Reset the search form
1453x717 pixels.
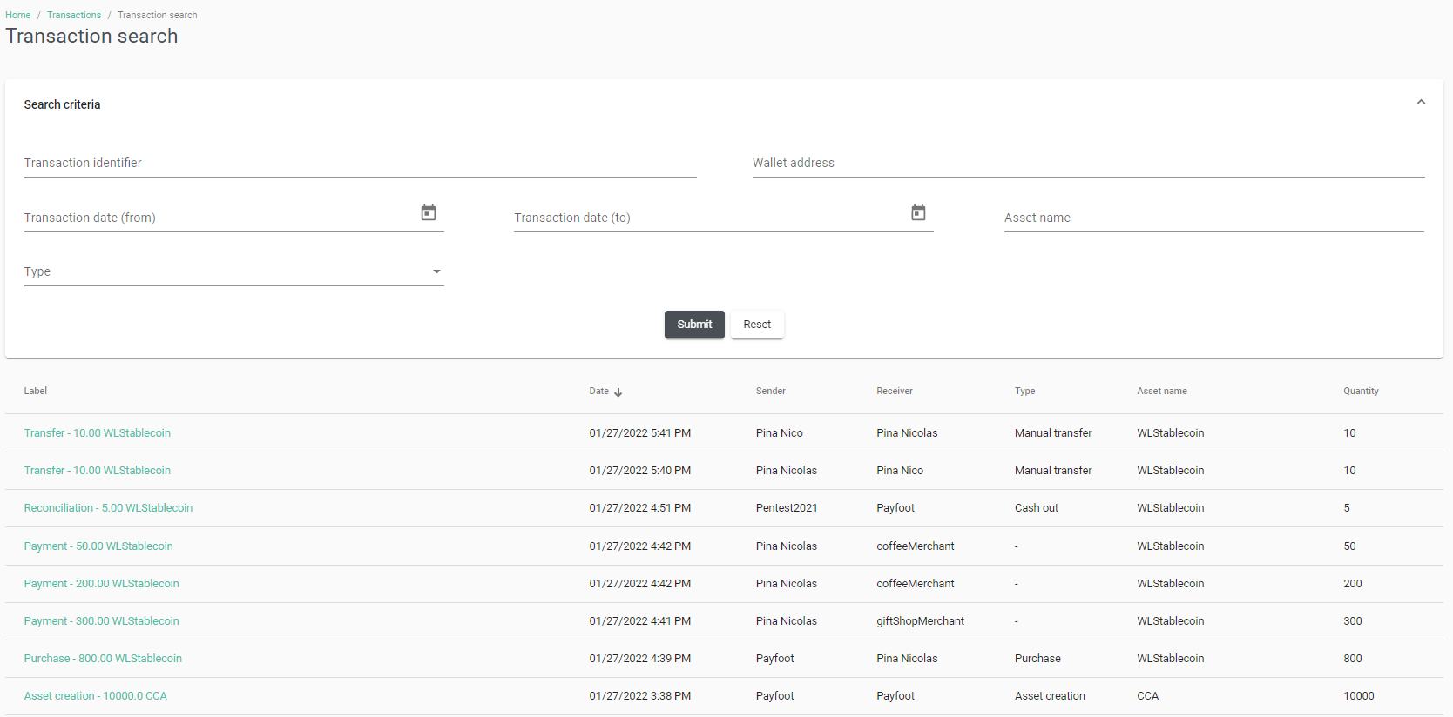(x=757, y=325)
